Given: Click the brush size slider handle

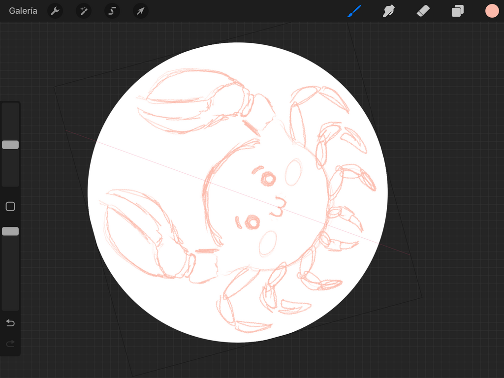Looking at the screenshot, I should coord(10,145).
